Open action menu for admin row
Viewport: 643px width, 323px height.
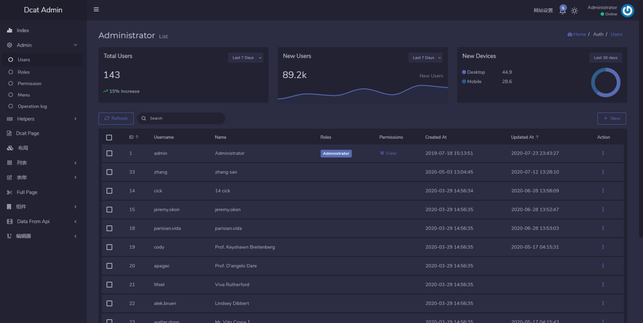[603, 153]
